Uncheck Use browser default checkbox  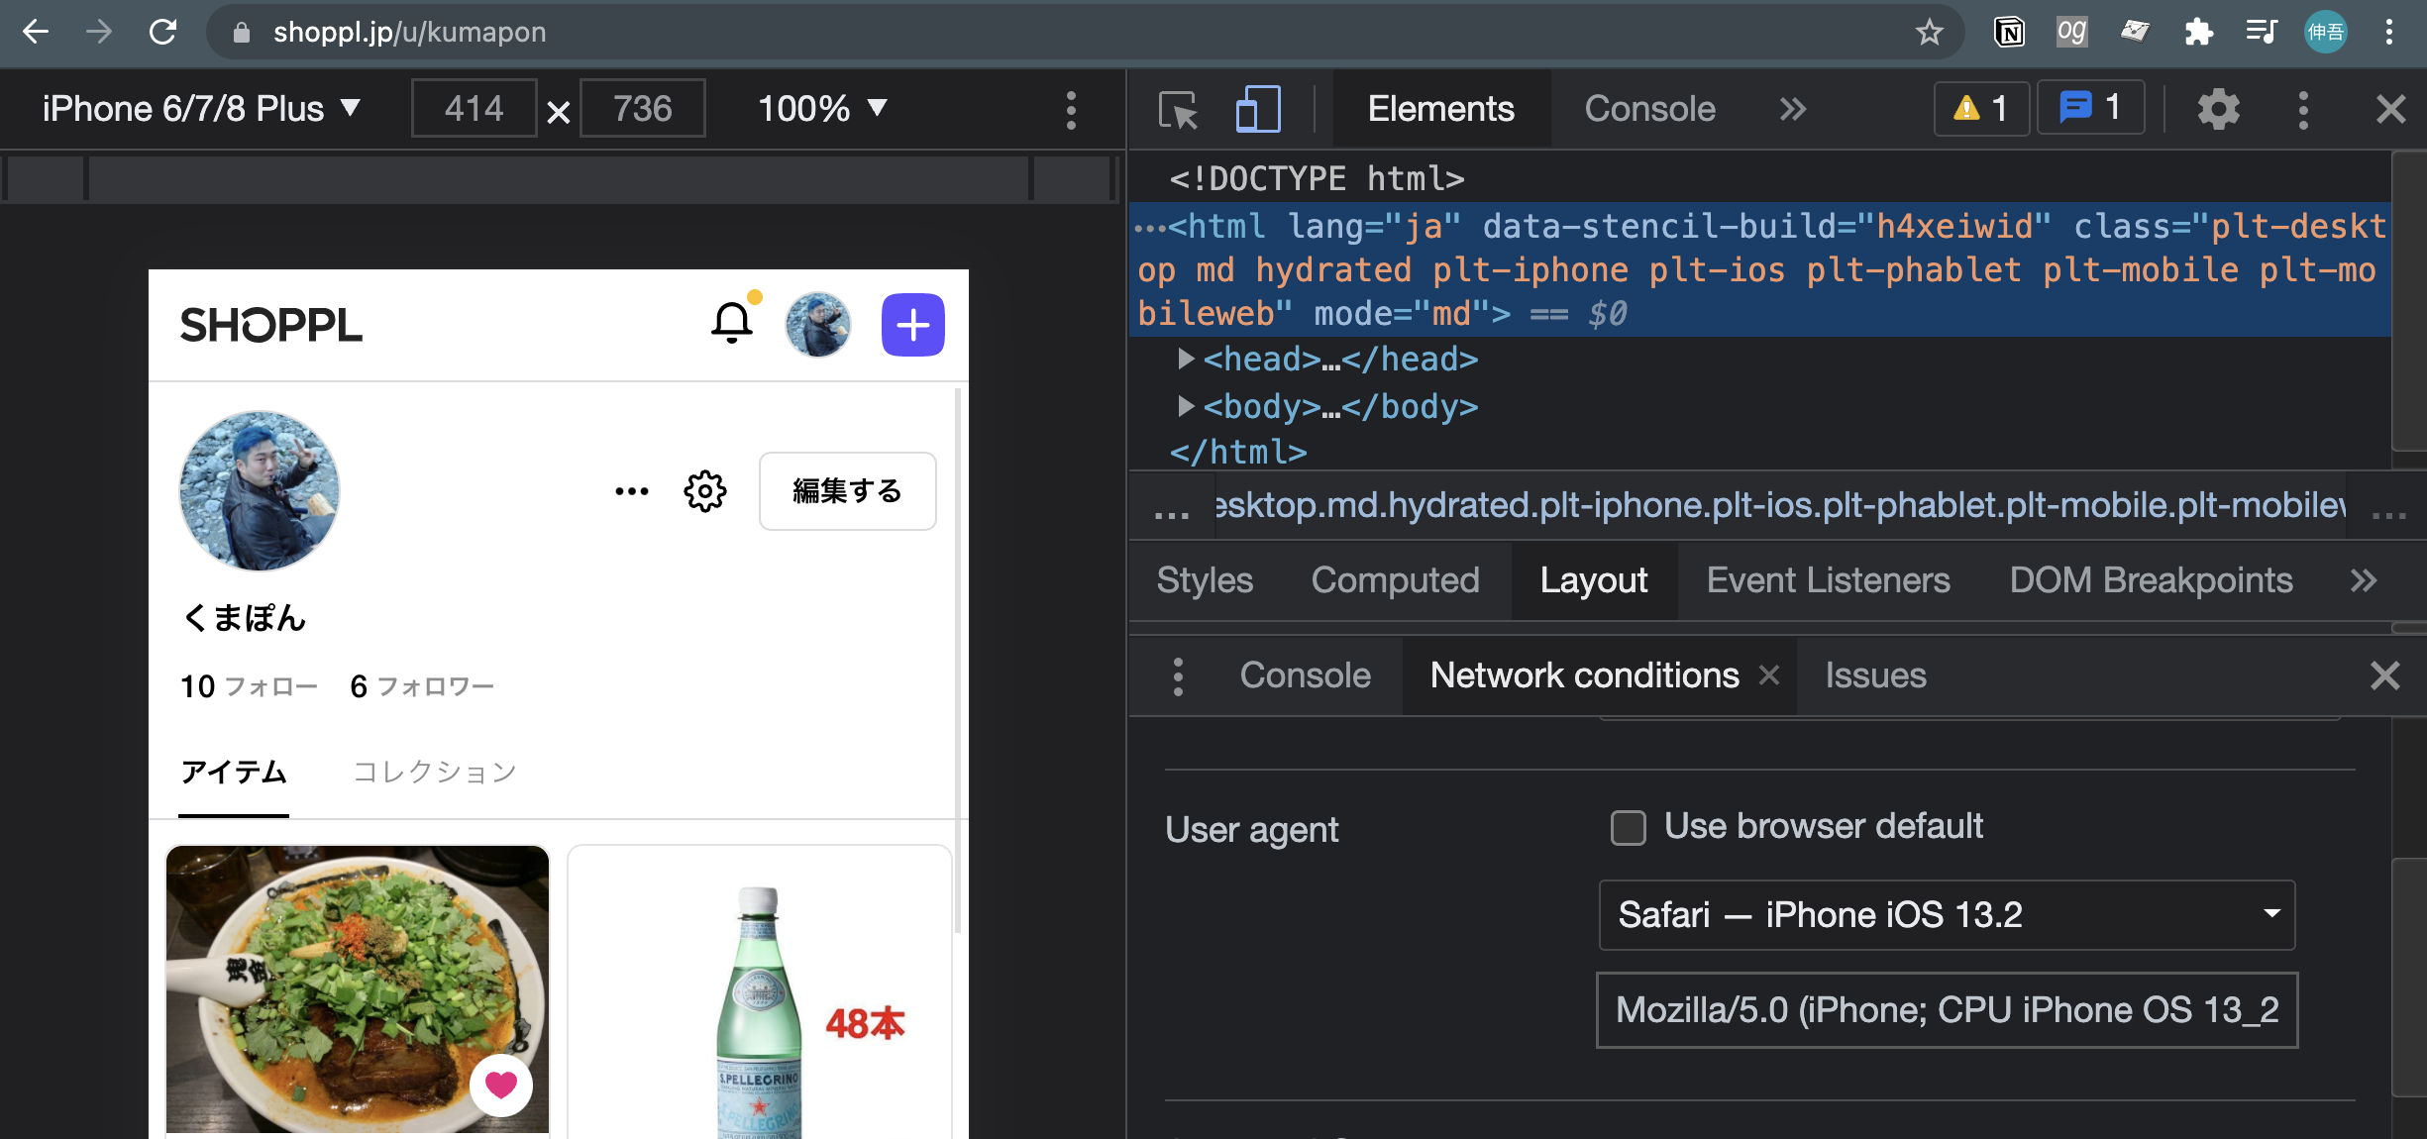click(1628, 827)
